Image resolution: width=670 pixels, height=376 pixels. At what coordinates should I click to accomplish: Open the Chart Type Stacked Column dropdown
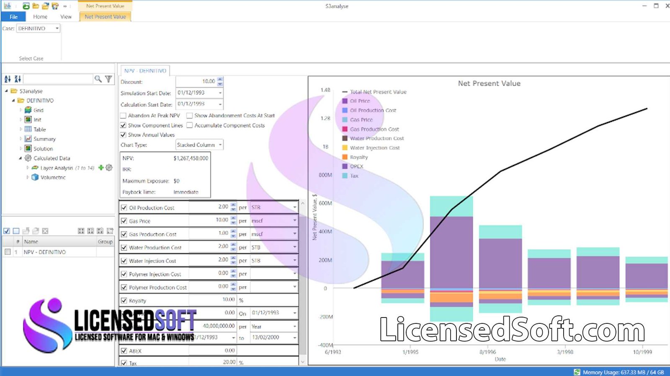coord(220,145)
